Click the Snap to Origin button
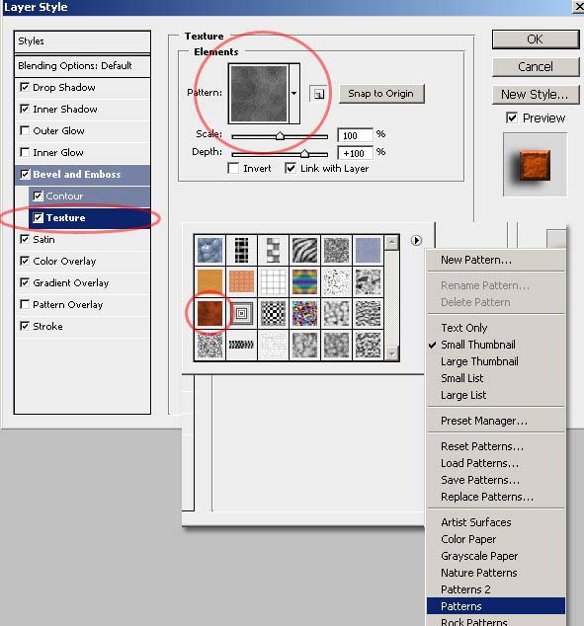Screen dimensions: 584x626 pos(381,94)
